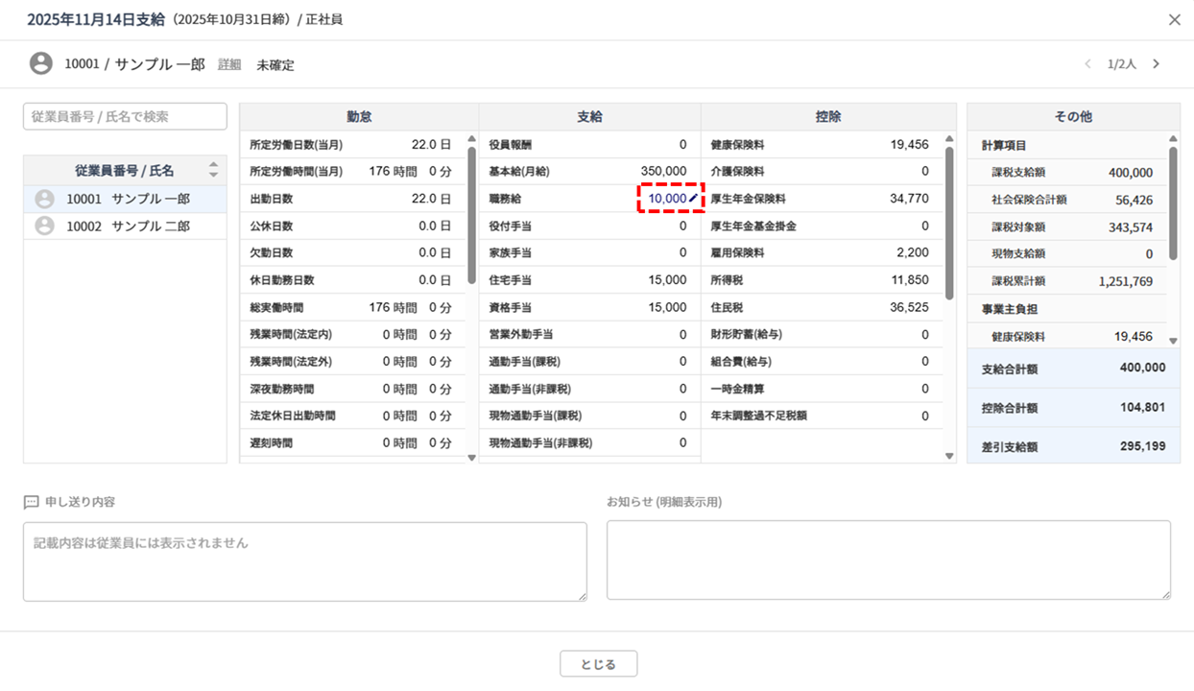The image size is (1194, 691).
Task: Click the 通勤手当(課税) row
Action: click(589, 362)
